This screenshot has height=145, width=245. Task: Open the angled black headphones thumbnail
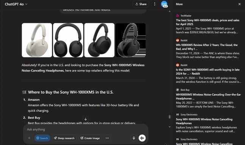coord(99,40)
